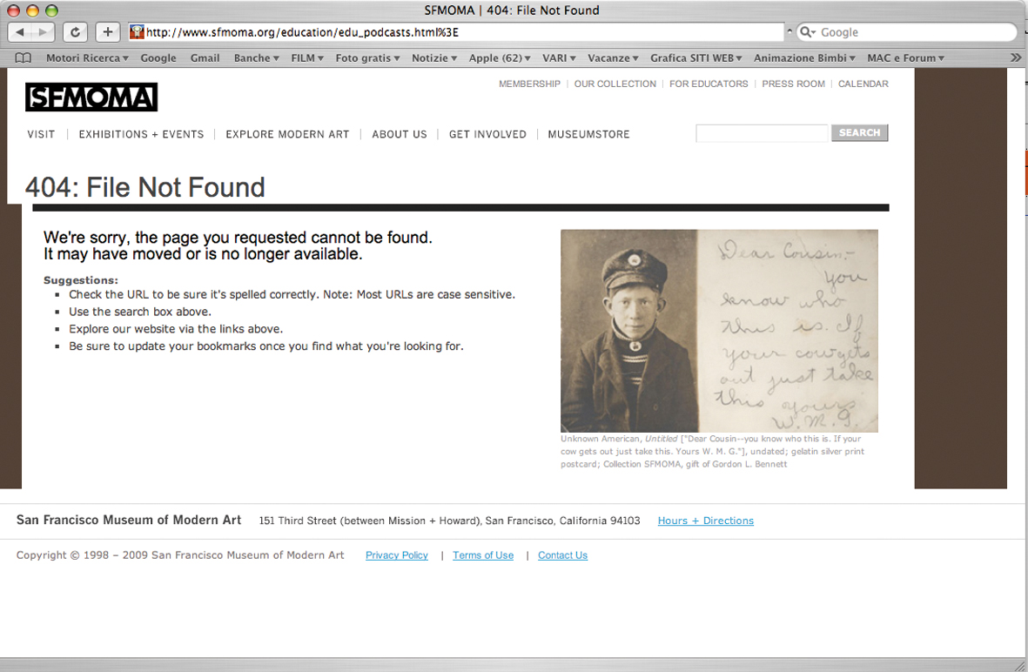The height and width of the screenshot is (672, 1028).
Task: Expand the Banche bookmarks folder
Action: [x=256, y=57]
